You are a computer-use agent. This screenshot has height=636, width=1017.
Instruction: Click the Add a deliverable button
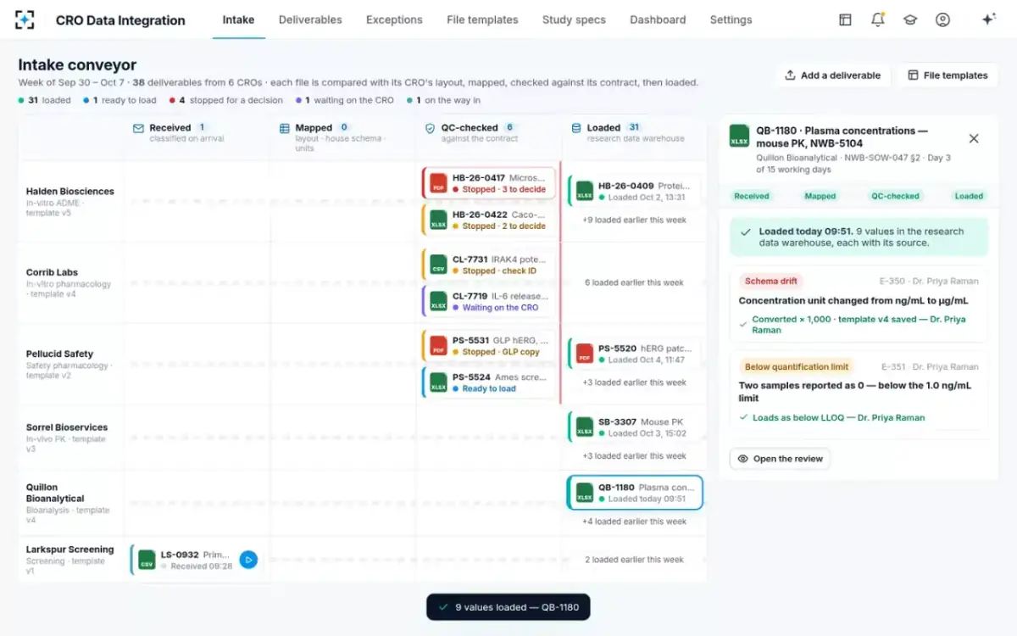[x=832, y=75]
